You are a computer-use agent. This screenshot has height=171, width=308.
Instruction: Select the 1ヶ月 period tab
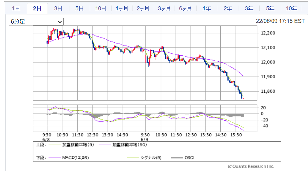tap(122, 8)
